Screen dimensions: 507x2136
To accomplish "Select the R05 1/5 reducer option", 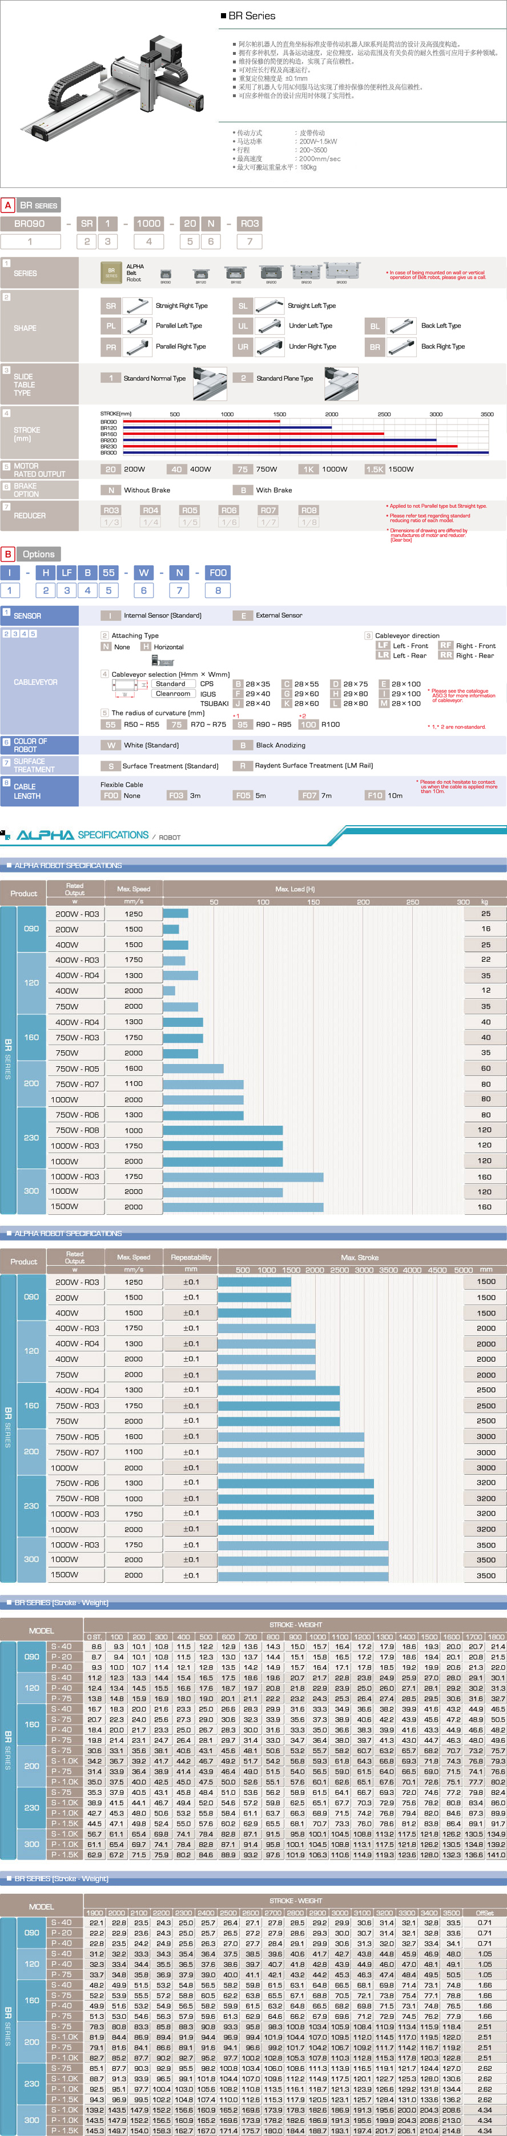I will click(190, 516).
